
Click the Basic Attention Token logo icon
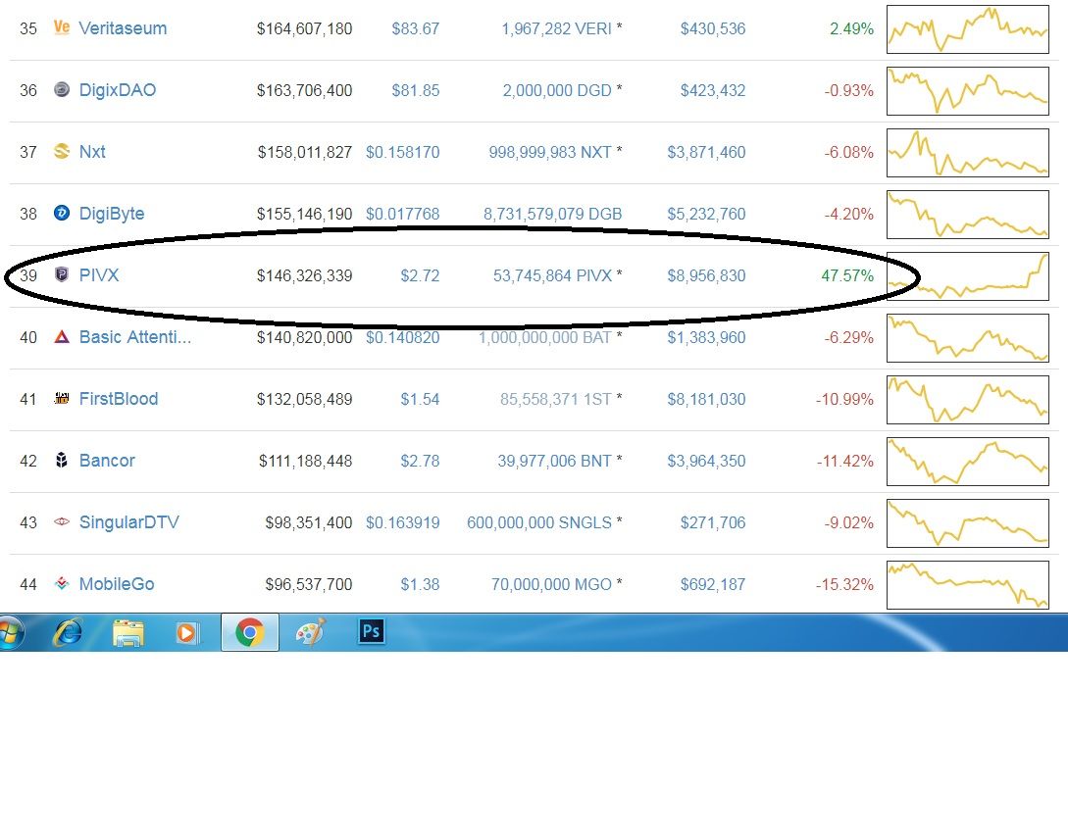click(62, 336)
